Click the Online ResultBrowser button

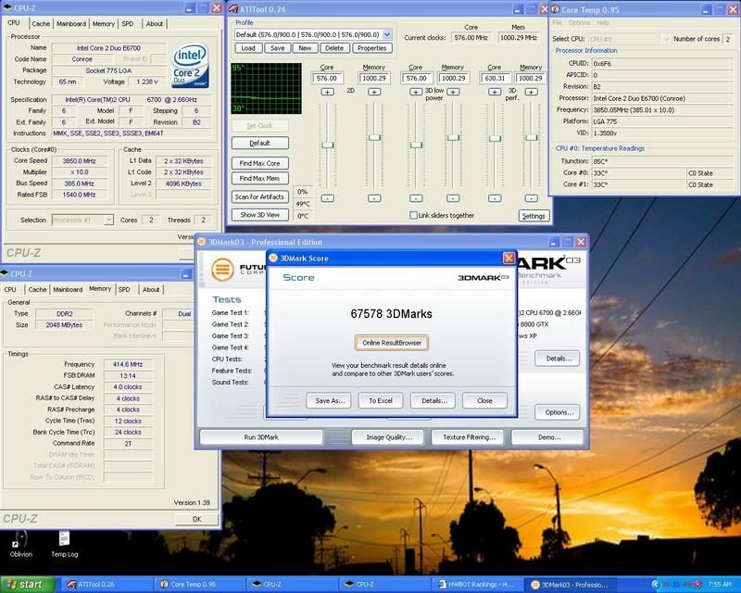(392, 343)
